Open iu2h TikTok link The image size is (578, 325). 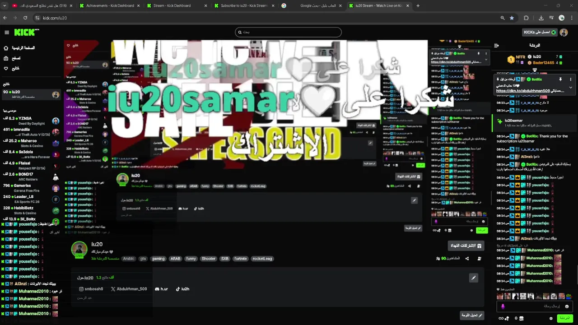coord(183,289)
